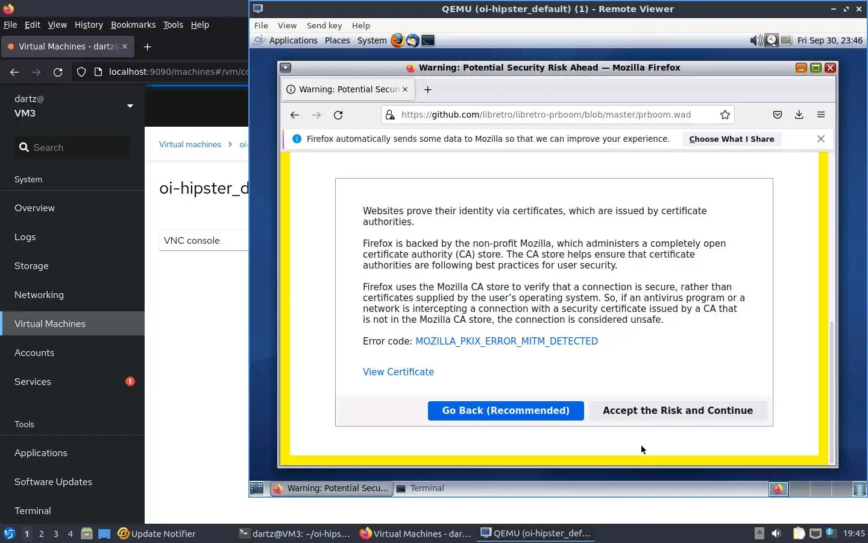Open Software Updates in Cockpit sidebar
868x543 pixels.
[72, 481]
